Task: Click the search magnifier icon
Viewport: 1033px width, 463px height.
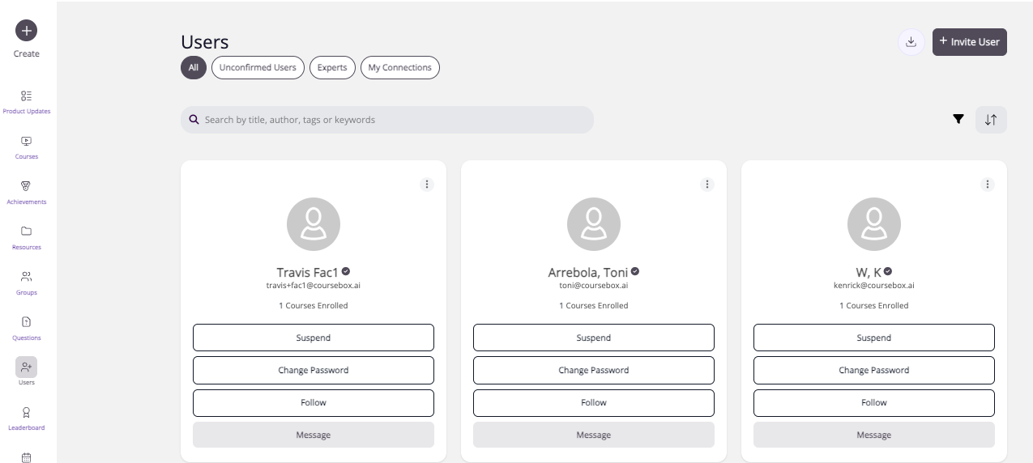Action: (x=194, y=120)
